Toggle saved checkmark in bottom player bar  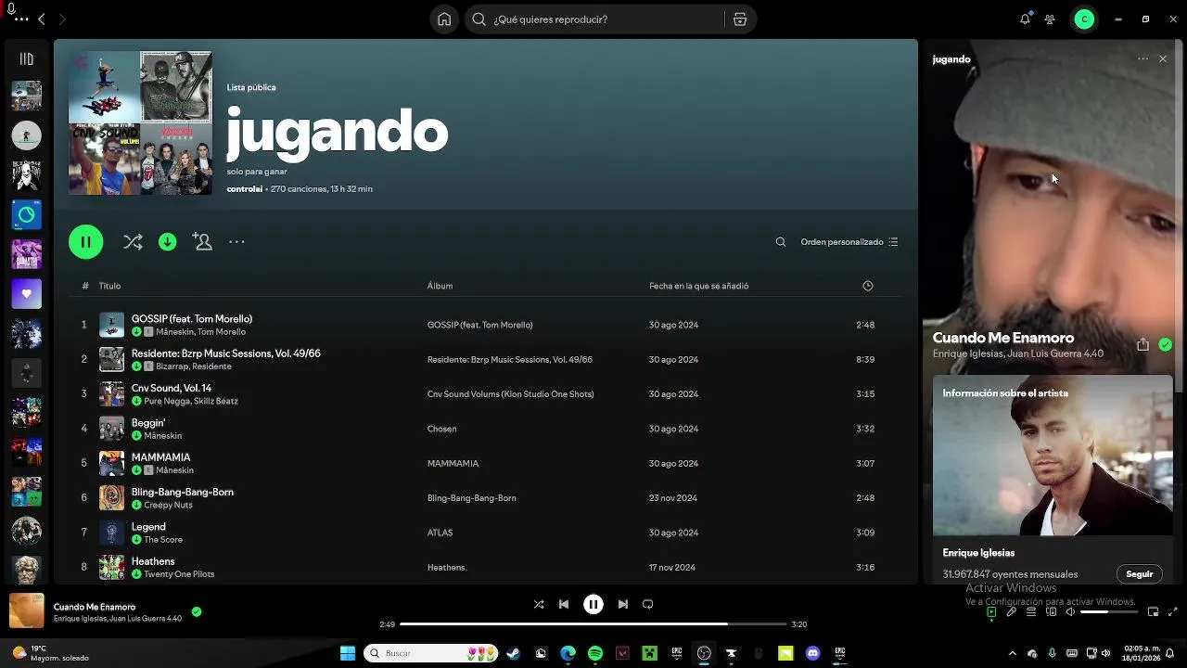[197, 611]
